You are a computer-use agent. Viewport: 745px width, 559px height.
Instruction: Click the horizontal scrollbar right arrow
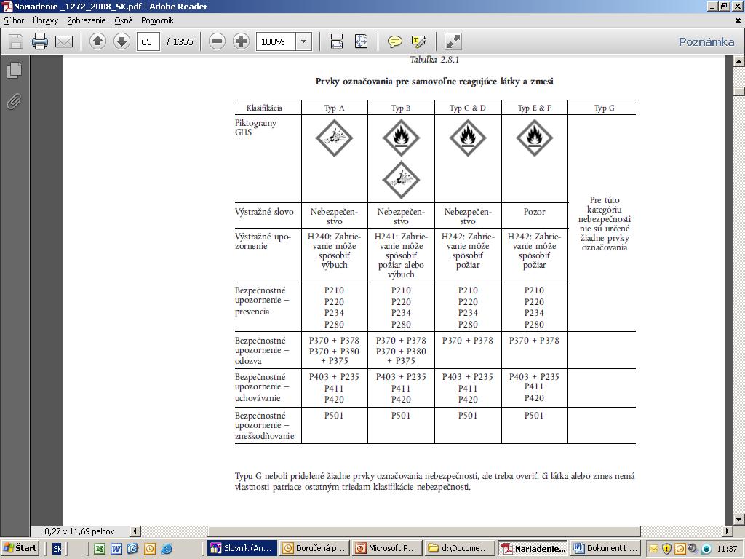tap(728, 531)
